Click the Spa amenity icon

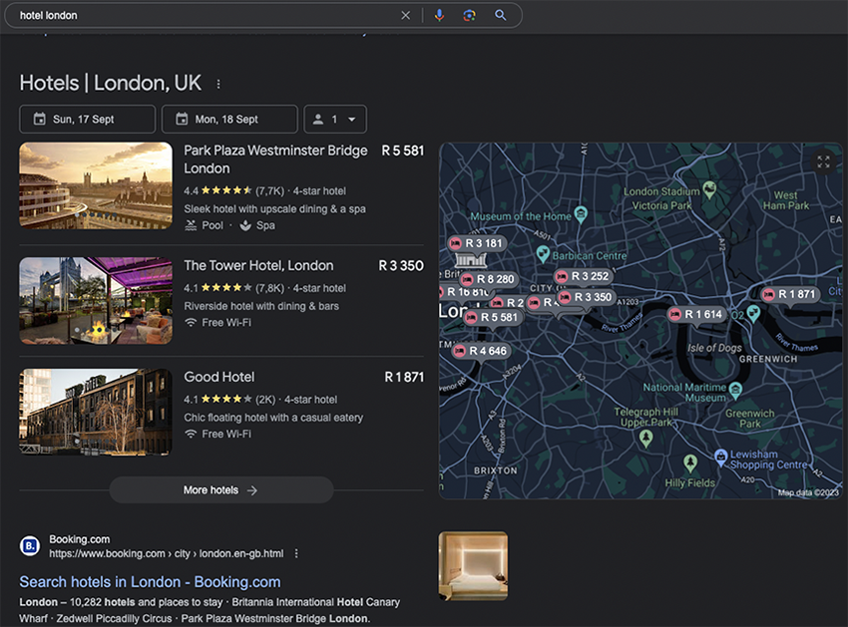click(x=245, y=225)
